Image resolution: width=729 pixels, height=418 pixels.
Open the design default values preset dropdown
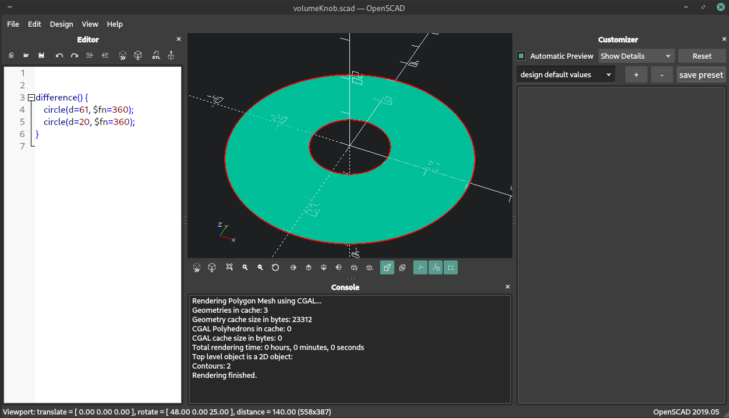click(565, 74)
